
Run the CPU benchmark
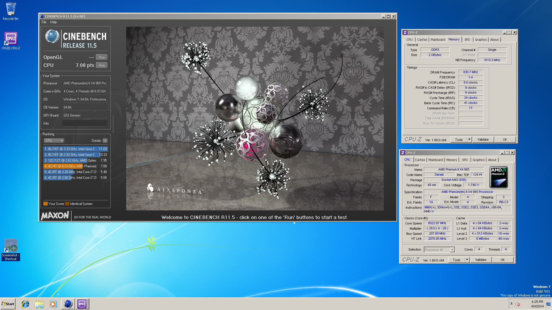pyautogui.click(x=102, y=65)
